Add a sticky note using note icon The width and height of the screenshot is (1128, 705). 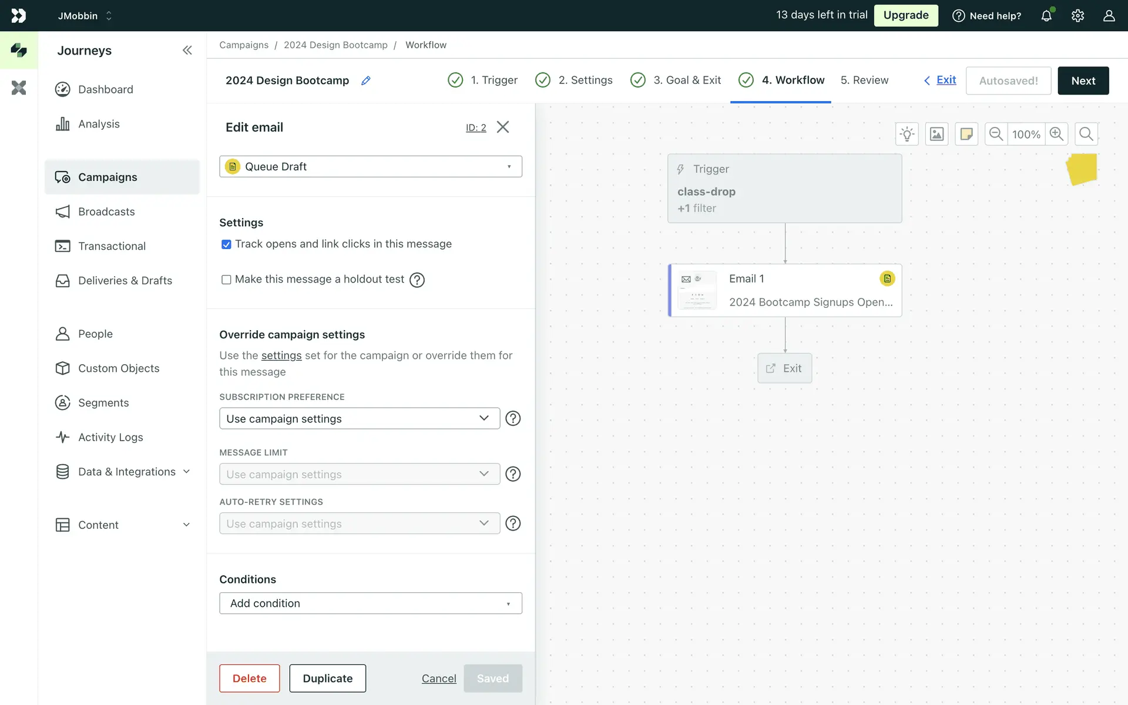click(966, 134)
